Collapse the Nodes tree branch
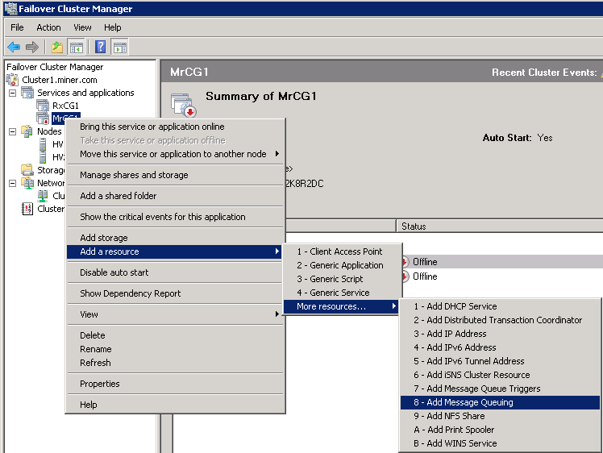 pos(12,131)
